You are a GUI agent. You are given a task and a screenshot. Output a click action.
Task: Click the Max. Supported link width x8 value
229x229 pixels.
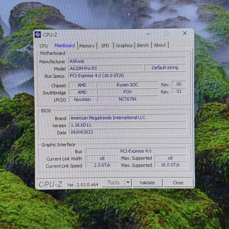pos(170,158)
